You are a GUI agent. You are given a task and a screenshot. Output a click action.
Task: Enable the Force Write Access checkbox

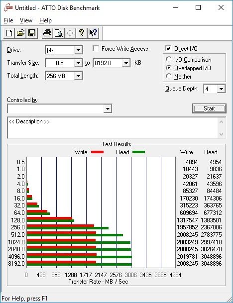point(96,48)
